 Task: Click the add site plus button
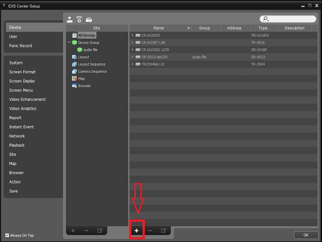[x=73, y=231]
